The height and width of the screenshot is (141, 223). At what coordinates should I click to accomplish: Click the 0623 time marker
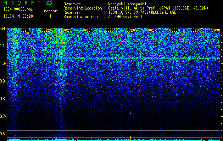pos(67,30)
